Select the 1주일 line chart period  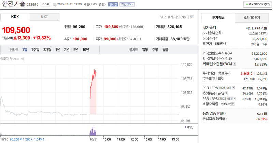(35, 49)
